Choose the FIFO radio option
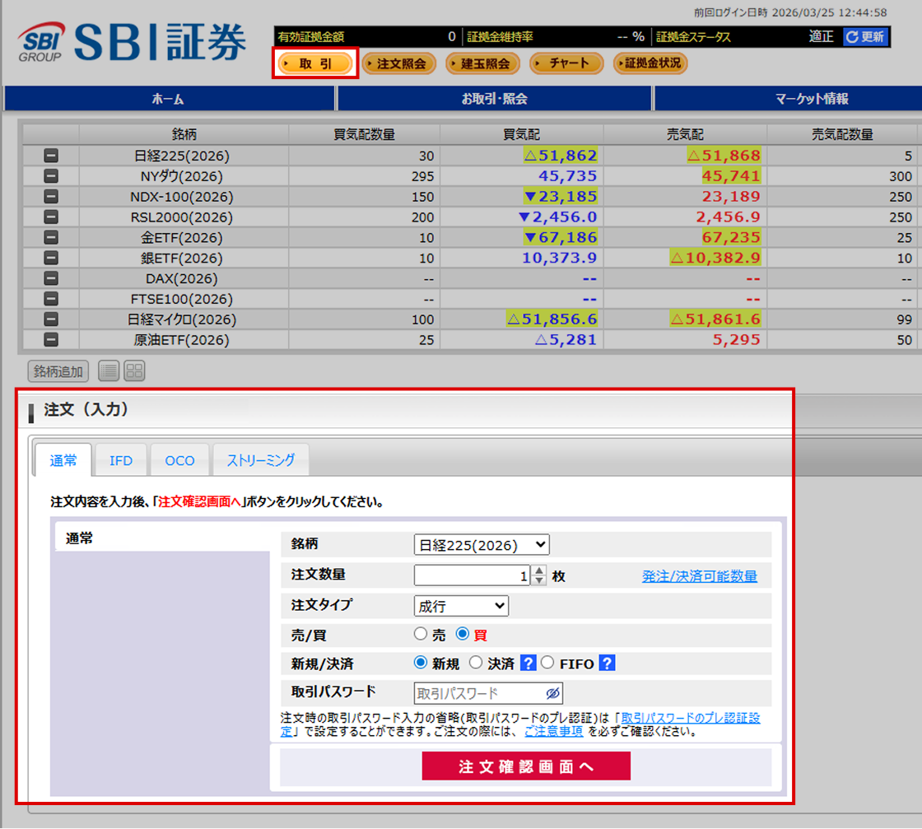 [547, 664]
